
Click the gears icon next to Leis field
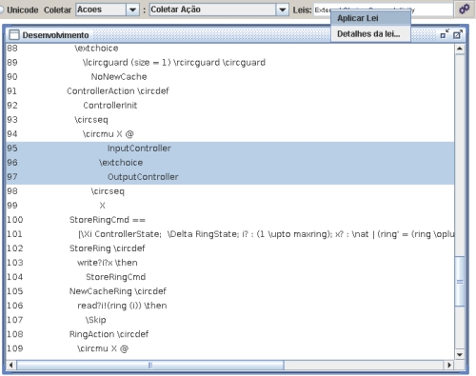(464, 10)
